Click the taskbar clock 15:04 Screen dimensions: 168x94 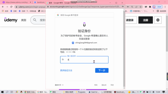click(x=158, y=92)
